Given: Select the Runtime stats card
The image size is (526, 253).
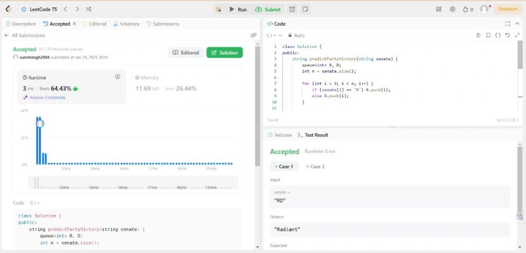Looking at the screenshot, I should pyautogui.click(x=72, y=87).
